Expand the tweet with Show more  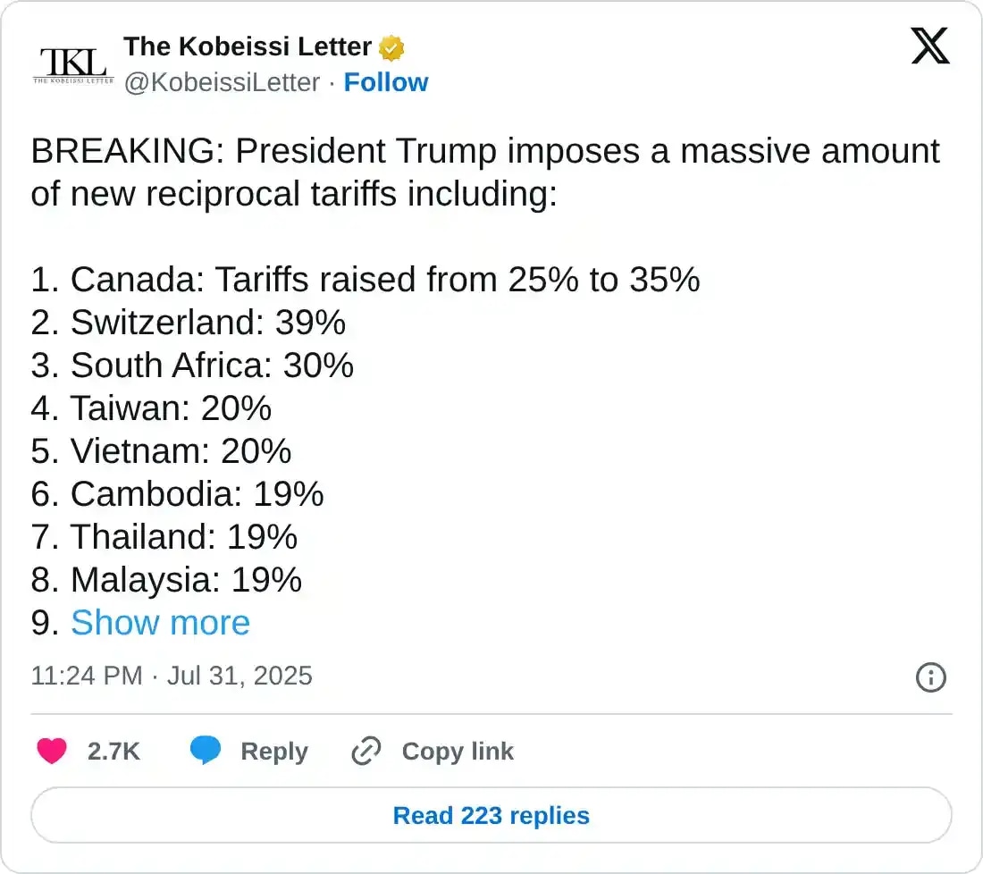pos(160,623)
